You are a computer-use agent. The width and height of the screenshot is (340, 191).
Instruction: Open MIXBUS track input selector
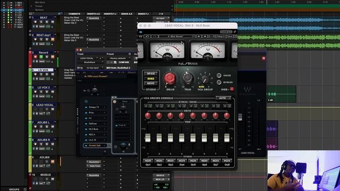click(x=161, y=176)
